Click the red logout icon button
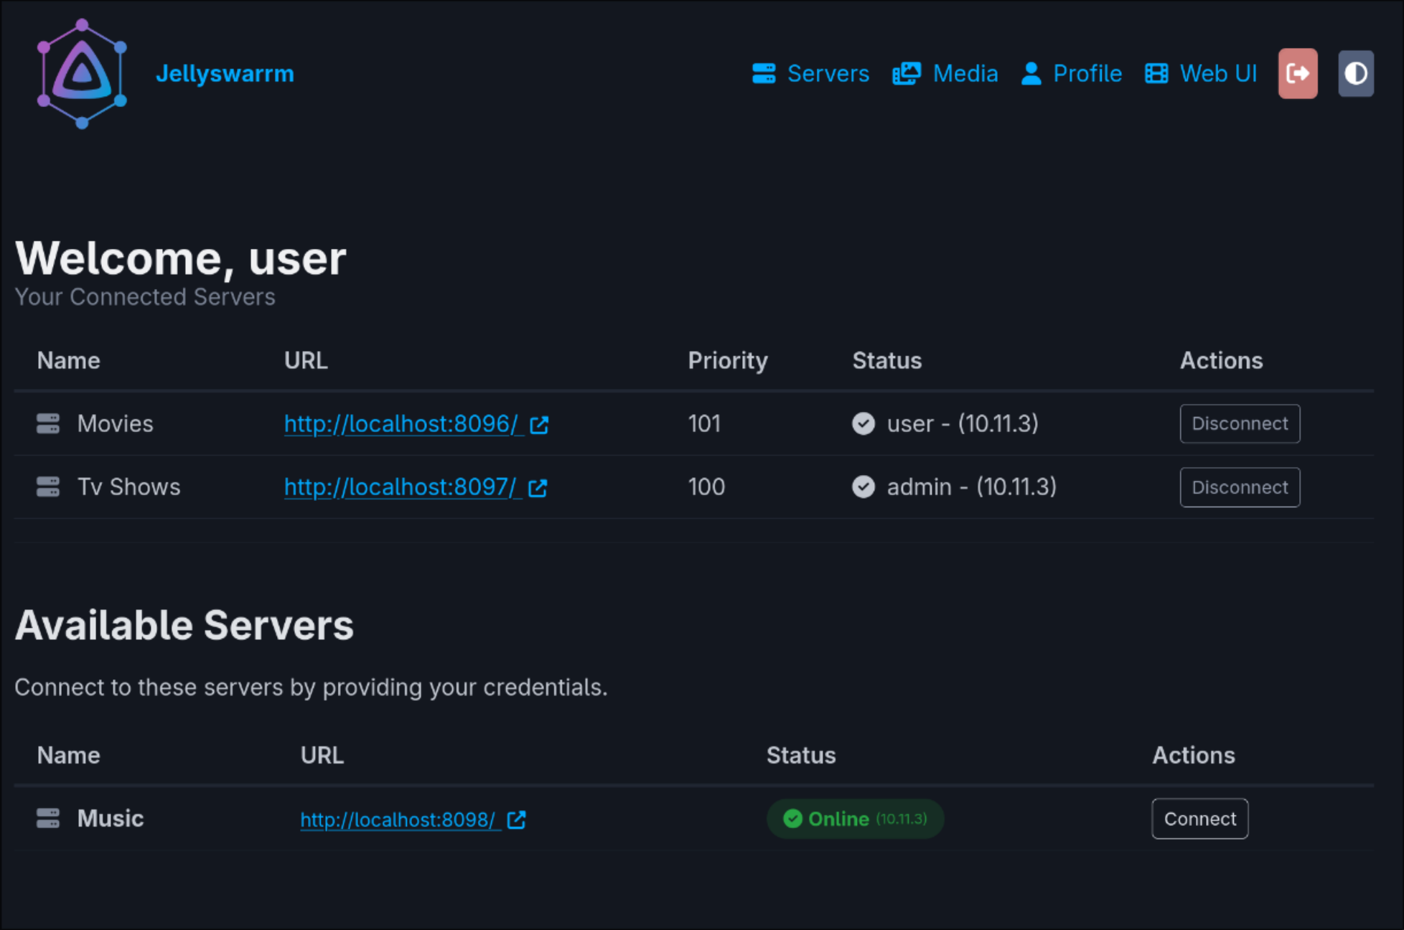1404x930 pixels. click(1297, 73)
